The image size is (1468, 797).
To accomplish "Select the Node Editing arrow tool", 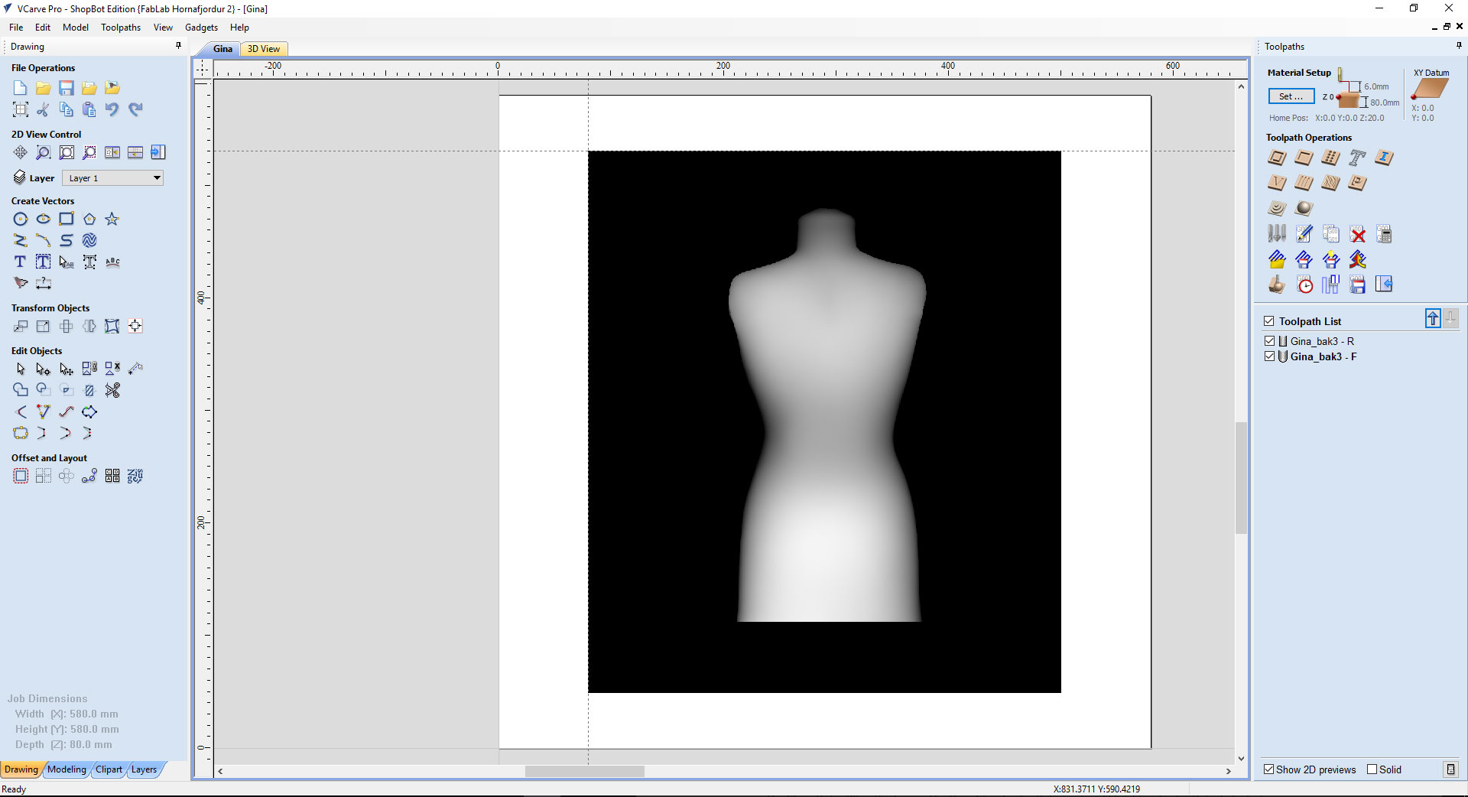I will point(44,369).
